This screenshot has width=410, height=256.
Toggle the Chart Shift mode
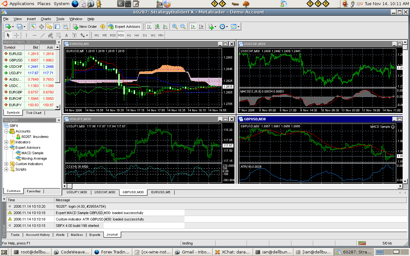click(201, 27)
